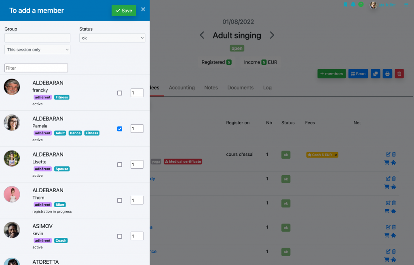
Task: Click cart icon in the 'dy' row
Action: point(387,187)
